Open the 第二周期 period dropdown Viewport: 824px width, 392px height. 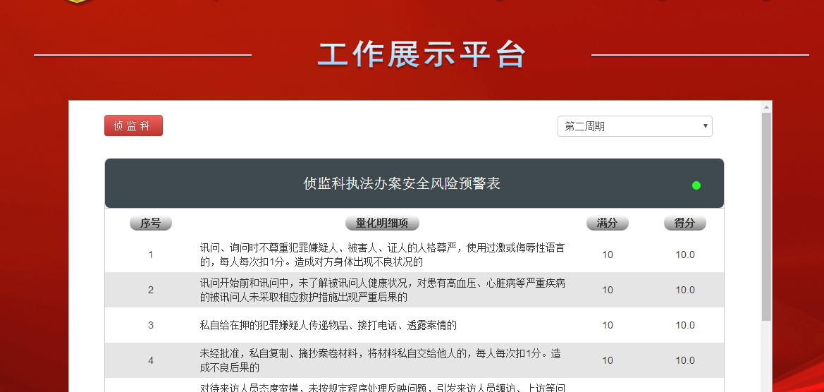pyautogui.click(x=635, y=126)
